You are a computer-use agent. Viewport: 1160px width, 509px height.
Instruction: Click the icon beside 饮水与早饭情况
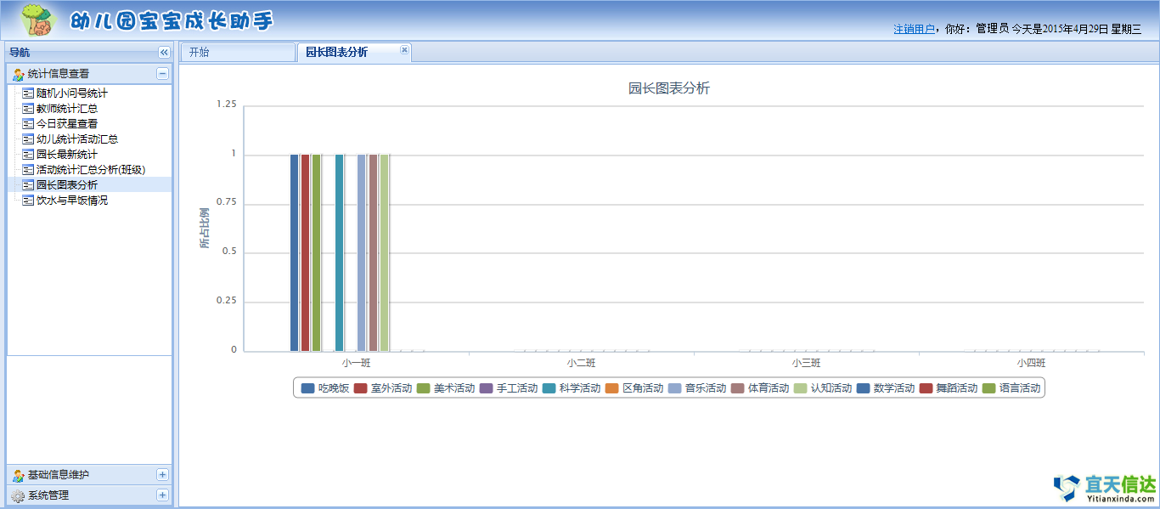point(28,201)
